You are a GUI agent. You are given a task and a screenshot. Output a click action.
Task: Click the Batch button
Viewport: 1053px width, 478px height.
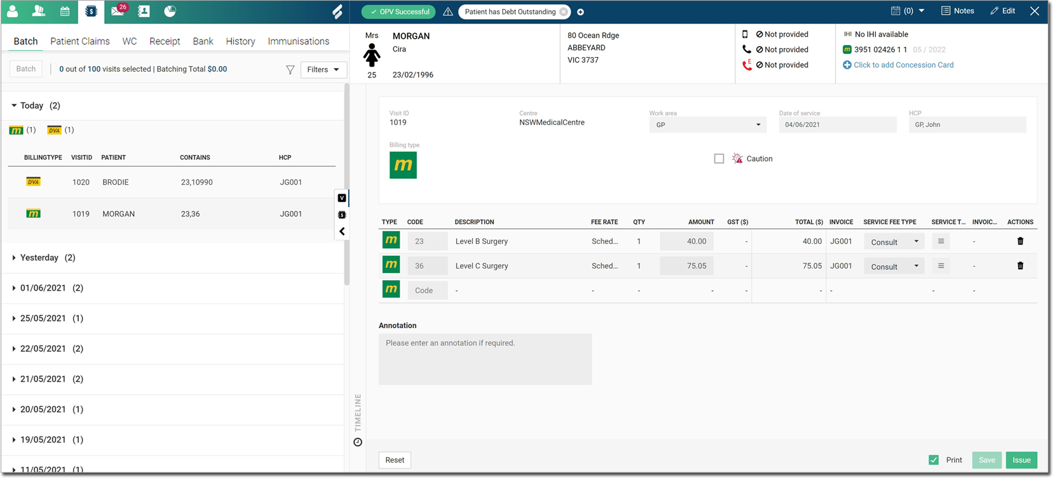(x=26, y=69)
